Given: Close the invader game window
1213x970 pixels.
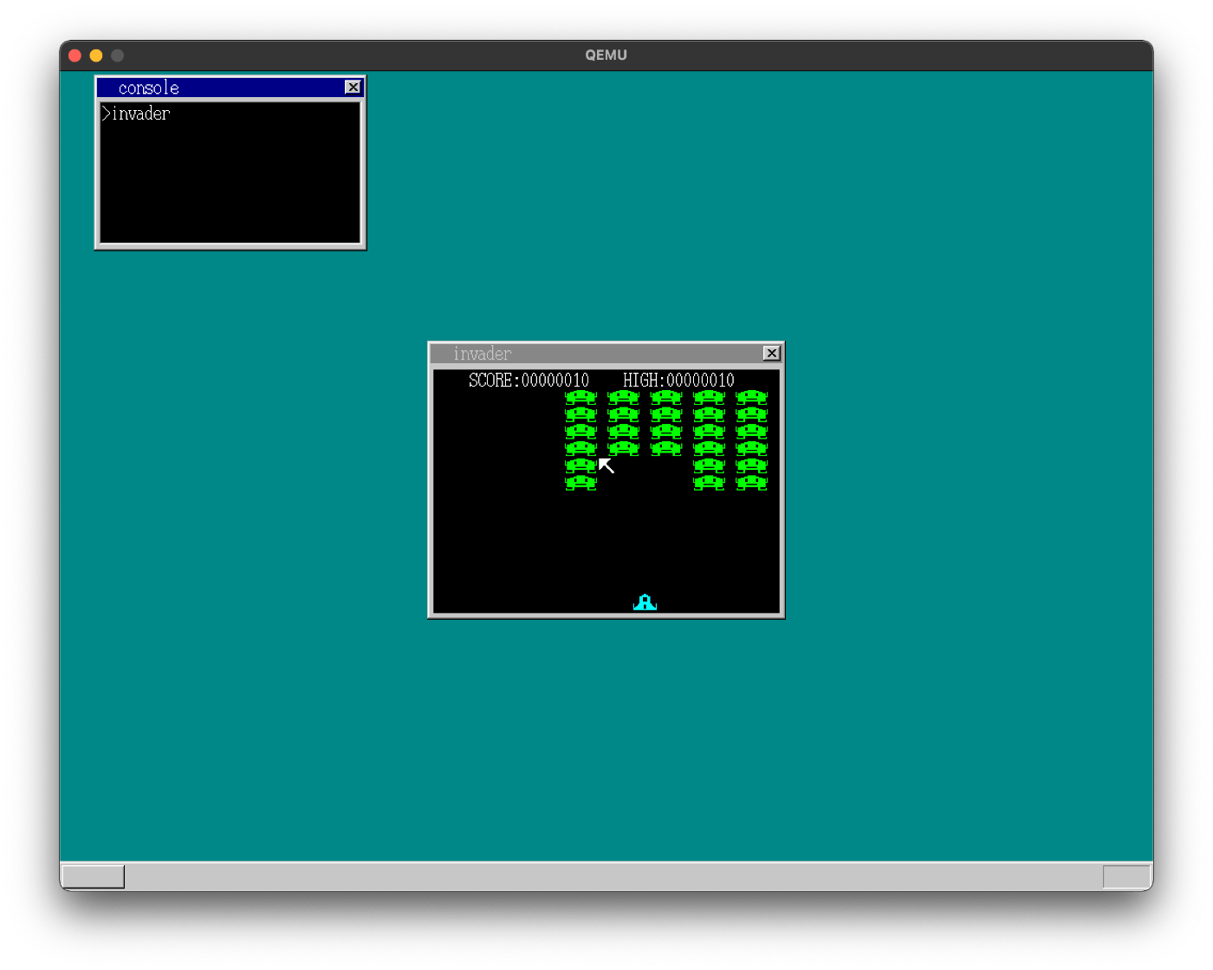Looking at the screenshot, I should tap(771, 353).
